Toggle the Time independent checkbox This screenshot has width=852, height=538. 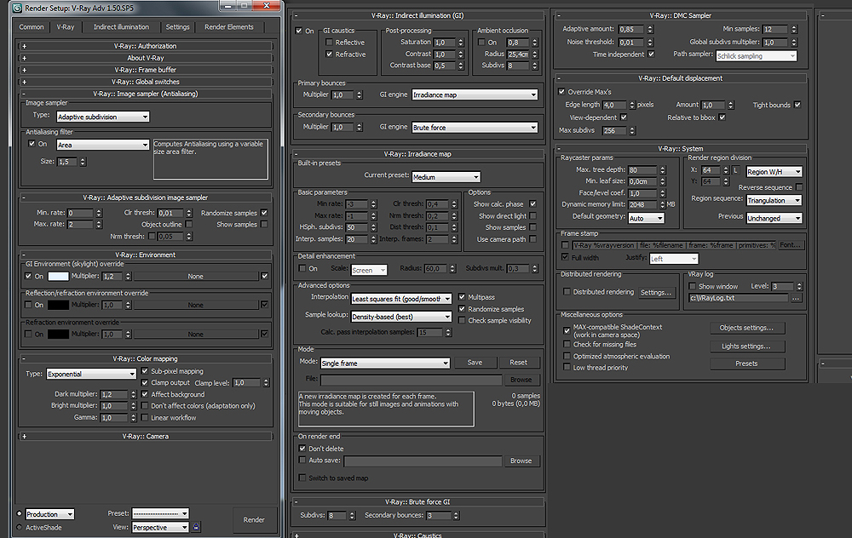click(651, 54)
